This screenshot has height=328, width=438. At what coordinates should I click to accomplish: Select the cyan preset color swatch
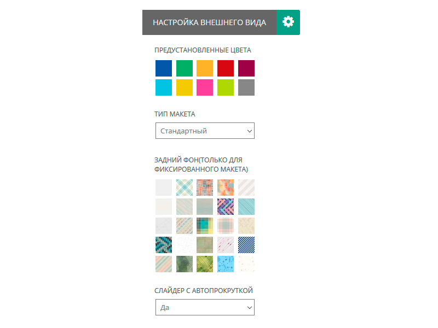[x=164, y=87]
